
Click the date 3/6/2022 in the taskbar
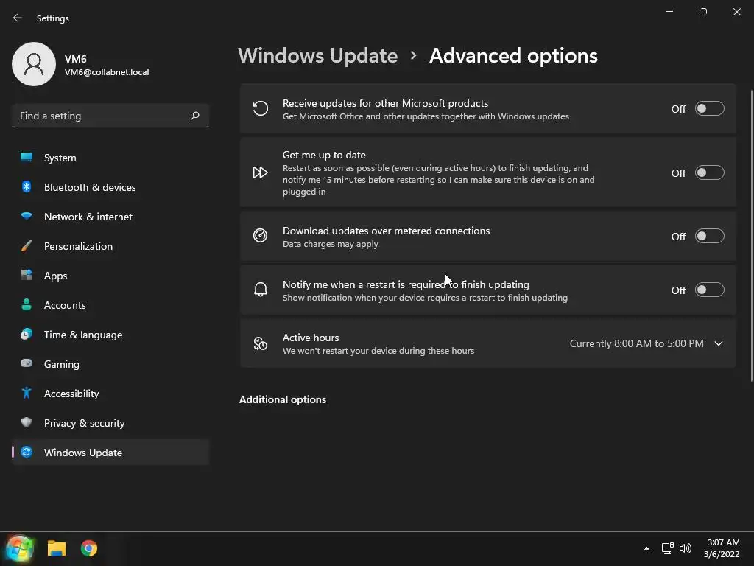click(722, 554)
